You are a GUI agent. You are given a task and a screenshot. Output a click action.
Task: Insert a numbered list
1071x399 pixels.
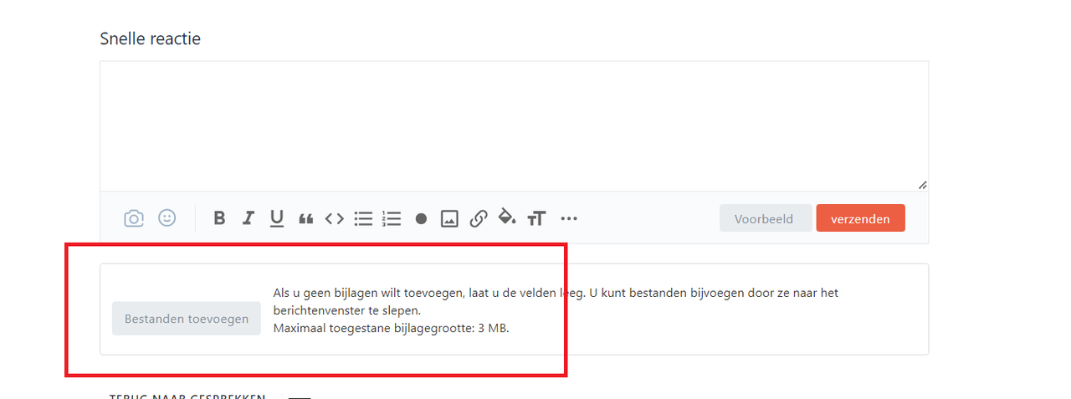click(x=392, y=218)
